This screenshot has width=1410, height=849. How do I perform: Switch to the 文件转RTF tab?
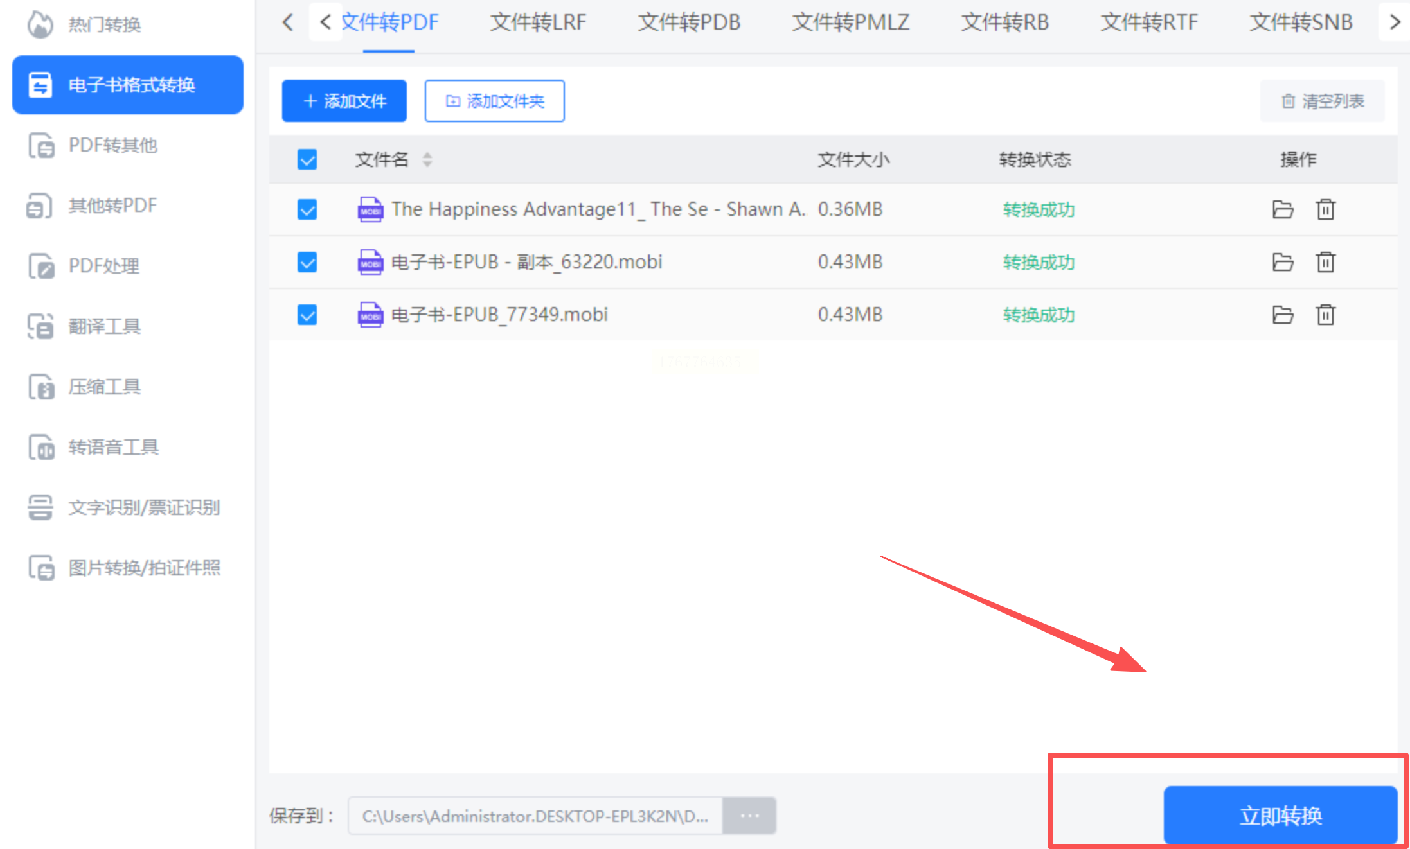(x=1148, y=22)
